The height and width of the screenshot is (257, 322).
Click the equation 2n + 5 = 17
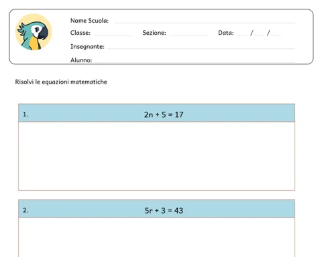click(x=164, y=114)
